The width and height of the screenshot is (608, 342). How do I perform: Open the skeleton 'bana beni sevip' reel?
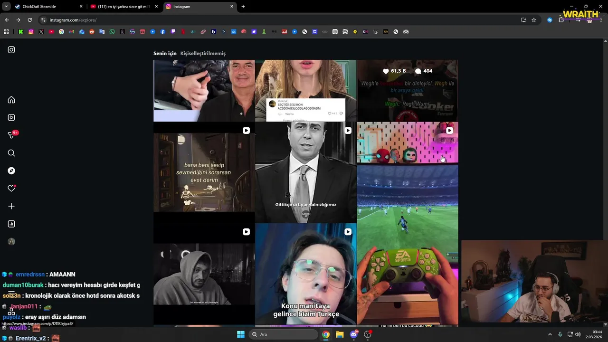click(x=204, y=172)
